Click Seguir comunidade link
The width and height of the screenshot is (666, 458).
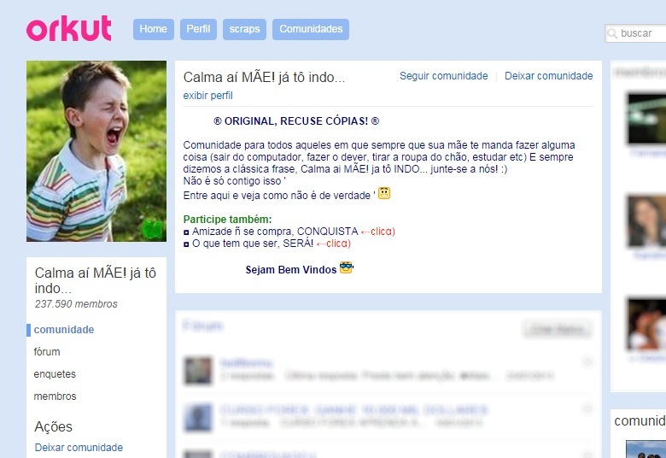pos(443,76)
